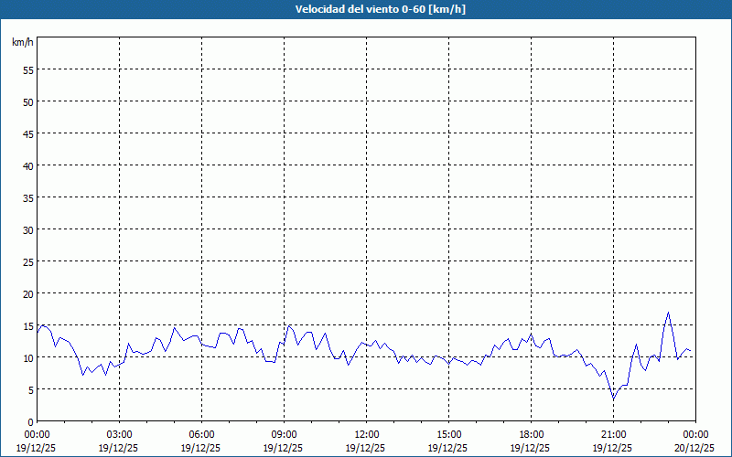
Task: Click the '35' y-axis value
Action: (28, 198)
